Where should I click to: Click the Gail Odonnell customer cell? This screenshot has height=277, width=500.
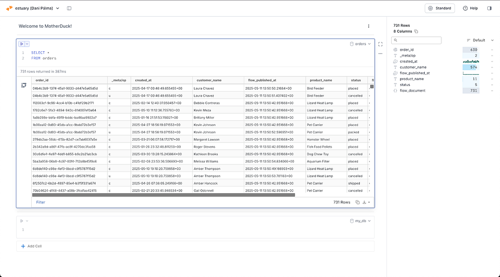pyautogui.click(x=218, y=190)
